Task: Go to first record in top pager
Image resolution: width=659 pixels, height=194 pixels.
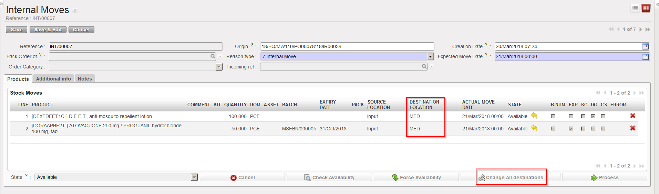Action: [611, 29]
